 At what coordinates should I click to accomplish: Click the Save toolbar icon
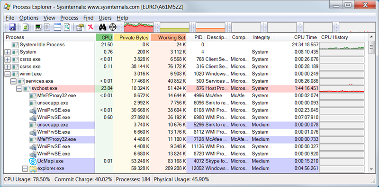[x=12, y=27]
